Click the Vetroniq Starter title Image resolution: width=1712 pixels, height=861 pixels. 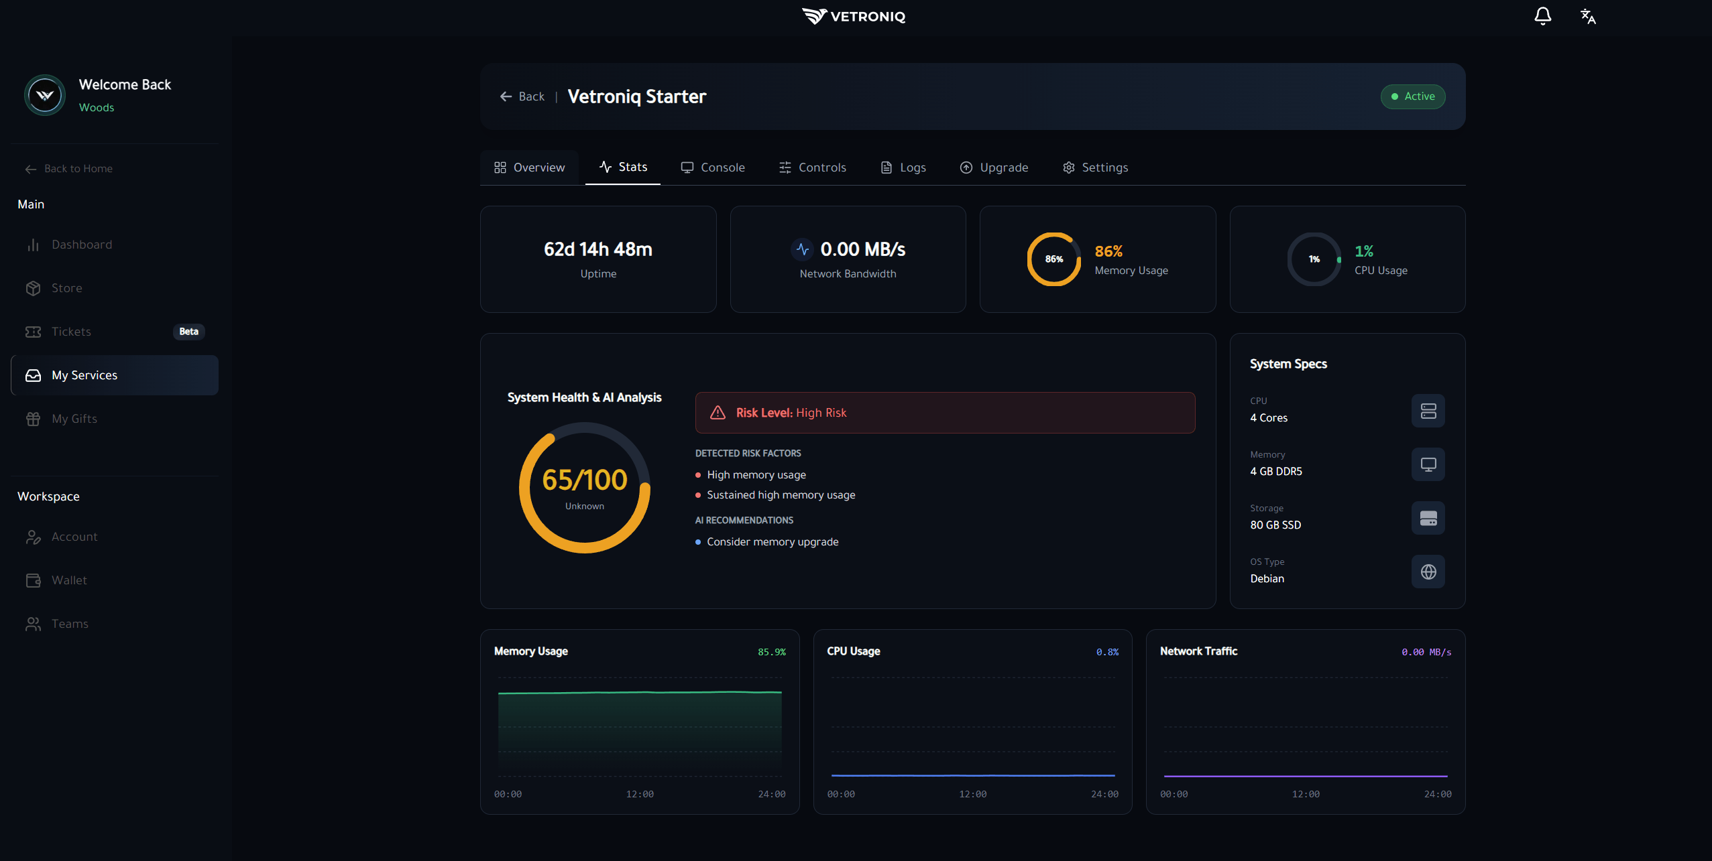(x=637, y=96)
